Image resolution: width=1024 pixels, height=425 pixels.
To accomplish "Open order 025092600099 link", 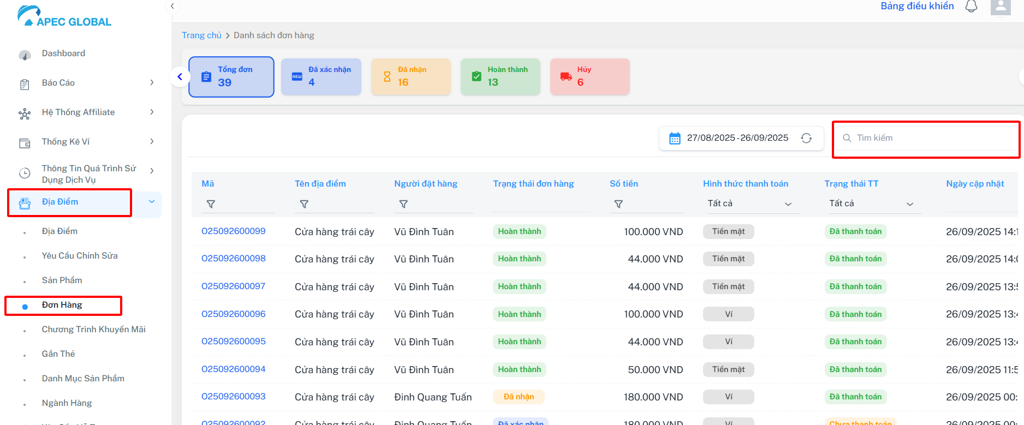I will [x=233, y=231].
